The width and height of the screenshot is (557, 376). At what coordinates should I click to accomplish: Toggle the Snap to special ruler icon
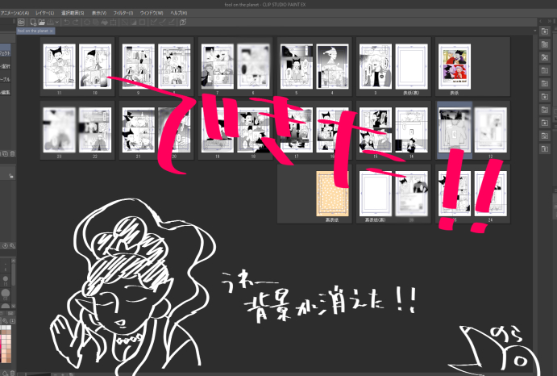tap(162, 22)
